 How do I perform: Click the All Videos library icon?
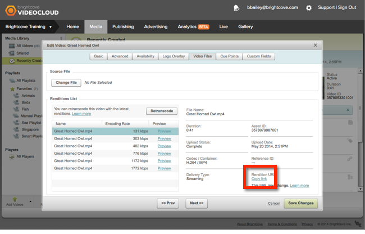click(x=12, y=46)
